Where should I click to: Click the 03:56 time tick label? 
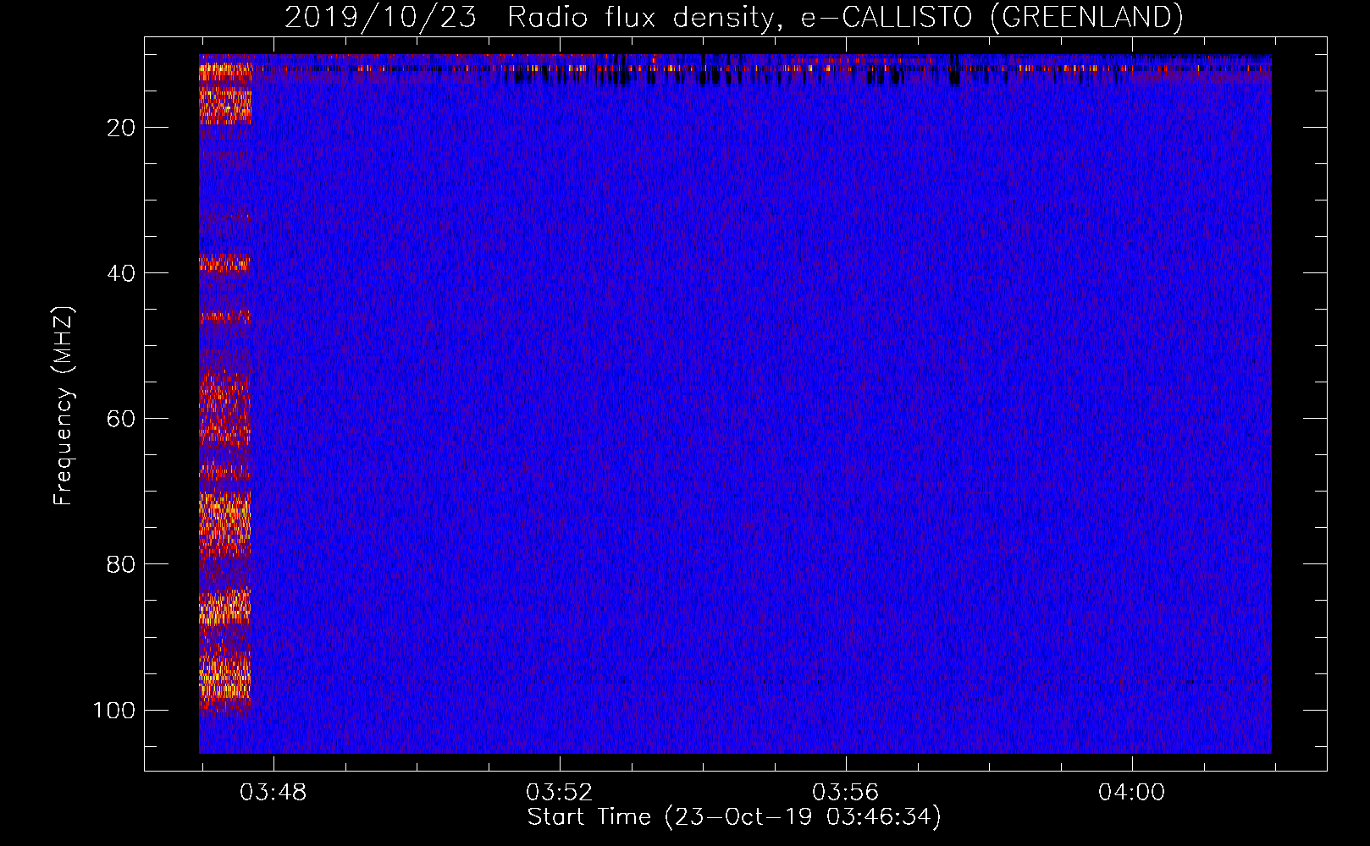point(846,793)
